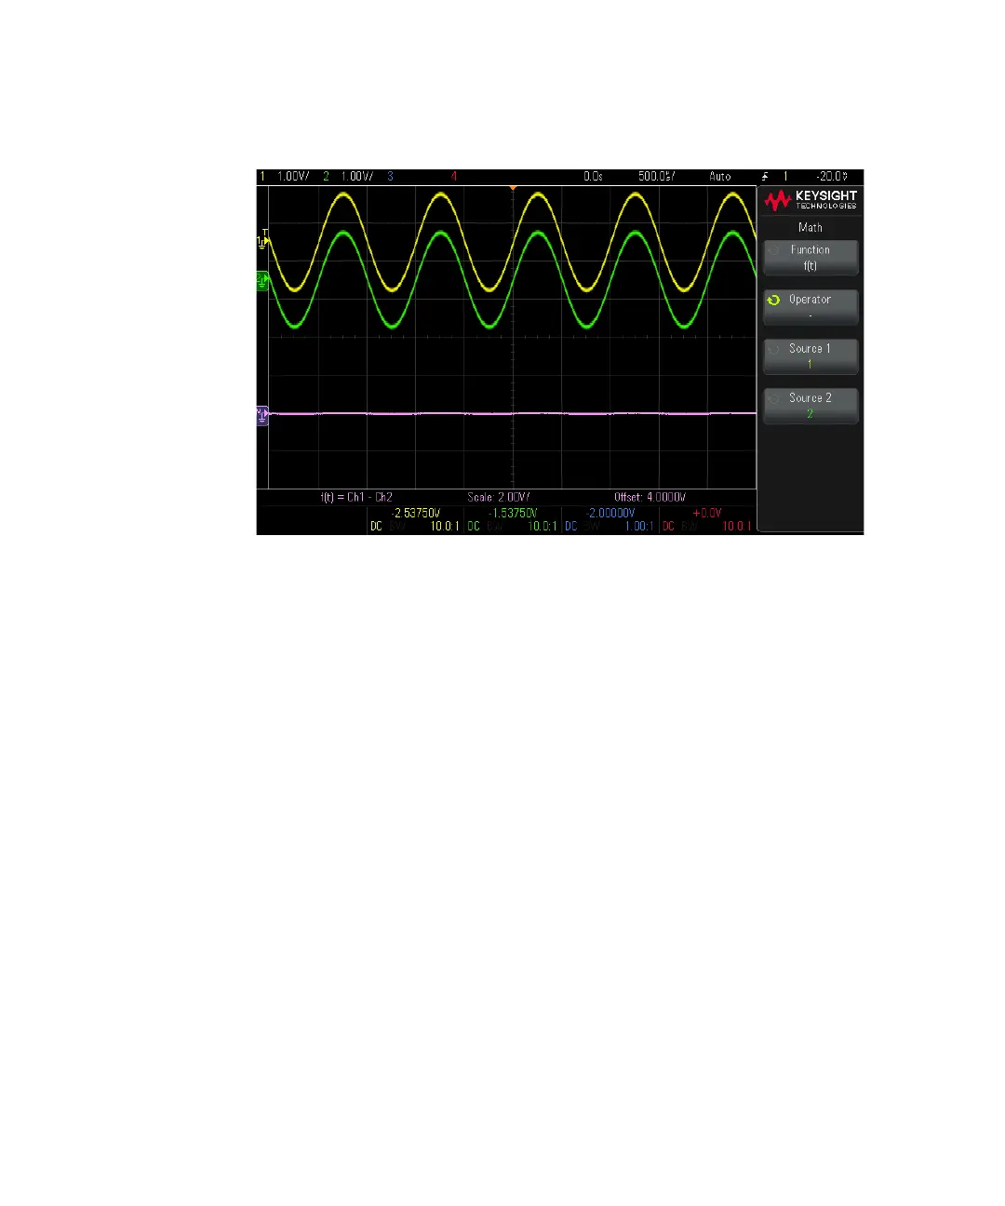The image size is (1005, 1206).
Task: Click the 0.0s time delay readout
Action: pyautogui.click(x=593, y=176)
